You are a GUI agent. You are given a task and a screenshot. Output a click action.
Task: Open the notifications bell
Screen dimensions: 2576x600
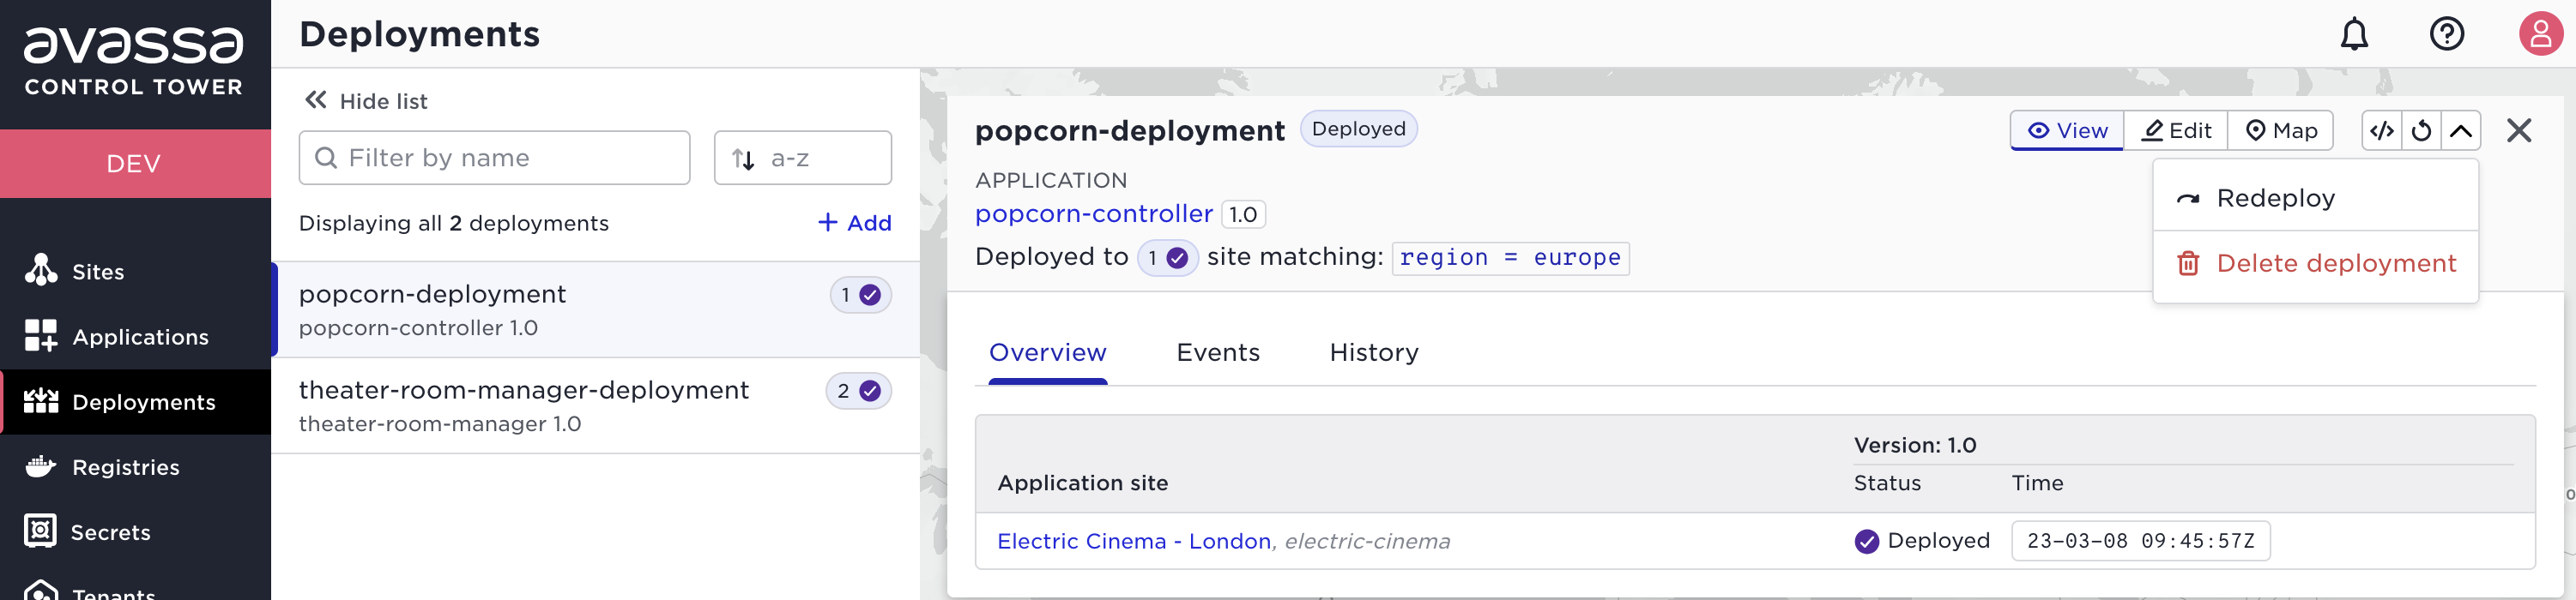click(2354, 34)
